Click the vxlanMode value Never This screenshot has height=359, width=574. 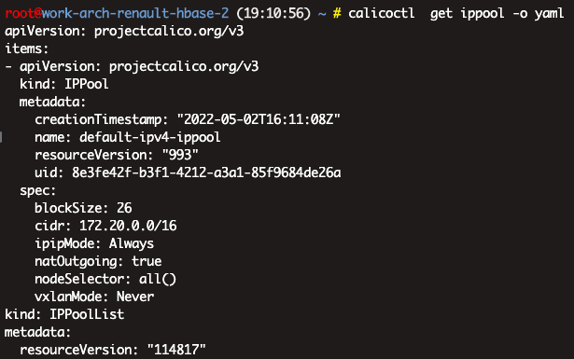pyautogui.click(x=135, y=297)
